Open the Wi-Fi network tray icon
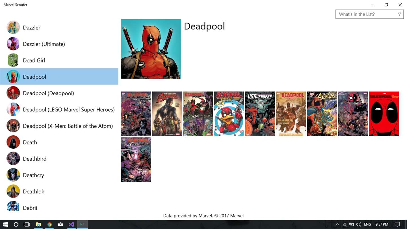Viewport: 407px width, 229px height. [x=345, y=224]
